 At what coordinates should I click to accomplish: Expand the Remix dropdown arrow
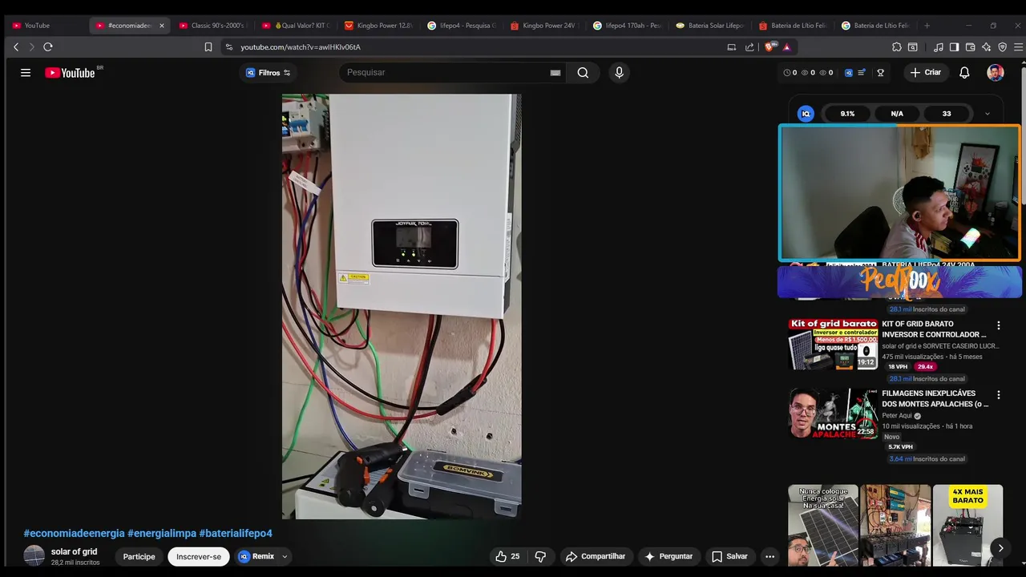285,556
